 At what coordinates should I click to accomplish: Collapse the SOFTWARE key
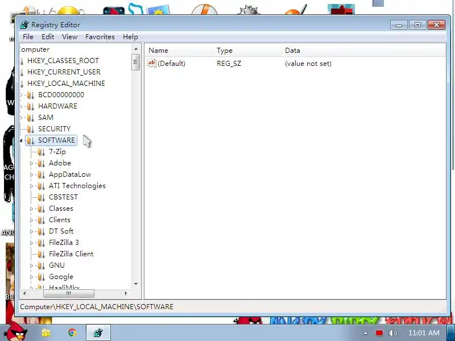tap(21, 140)
